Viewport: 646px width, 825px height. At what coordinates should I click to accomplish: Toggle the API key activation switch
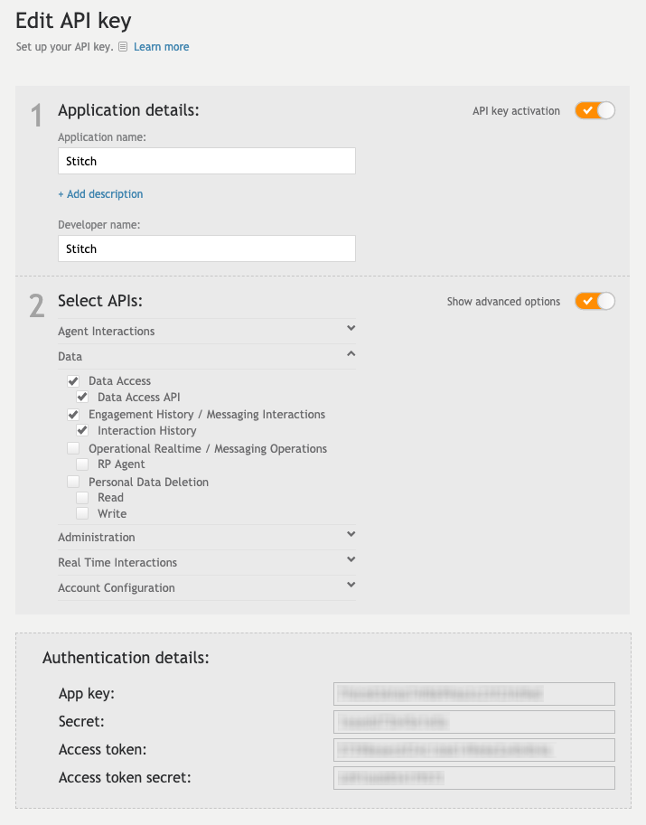coord(595,111)
